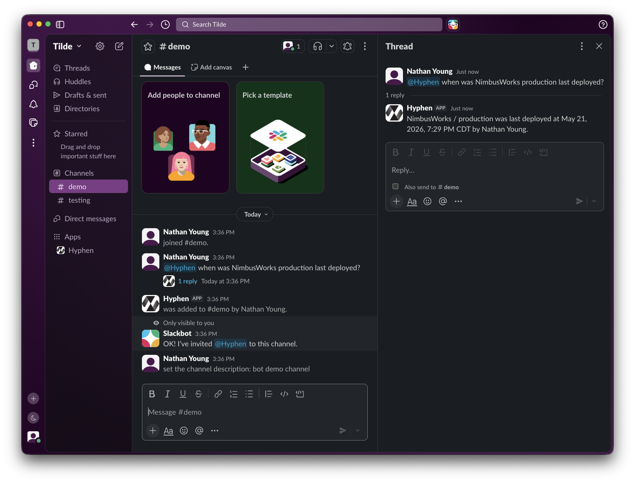Open the Today date dropdown
The image size is (635, 483).
pos(255,214)
